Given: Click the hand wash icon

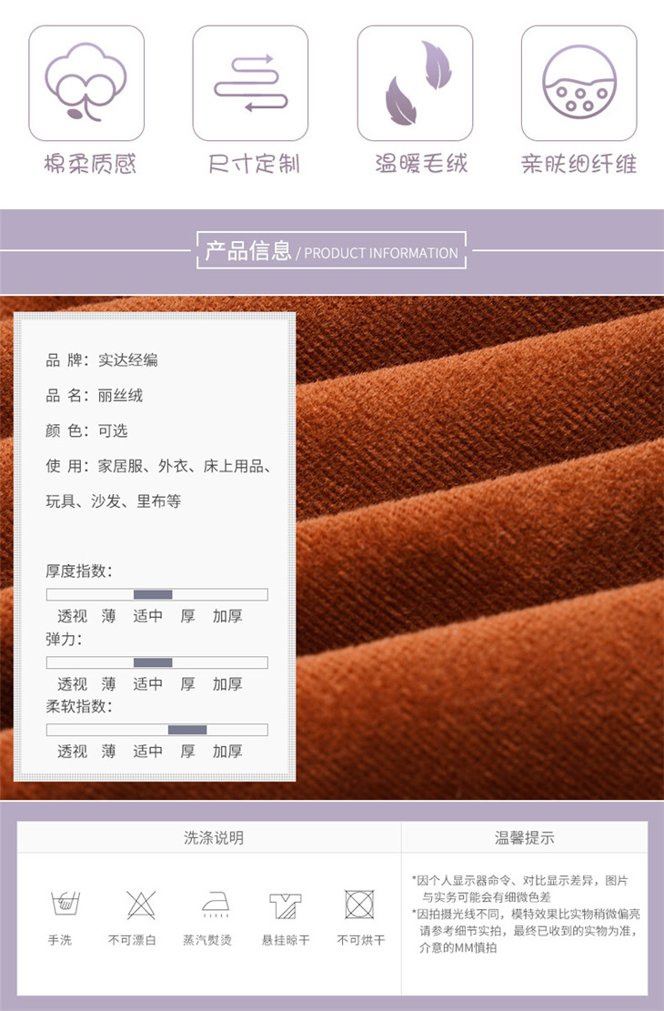Looking at the screenshot, I should pos(60,905).
